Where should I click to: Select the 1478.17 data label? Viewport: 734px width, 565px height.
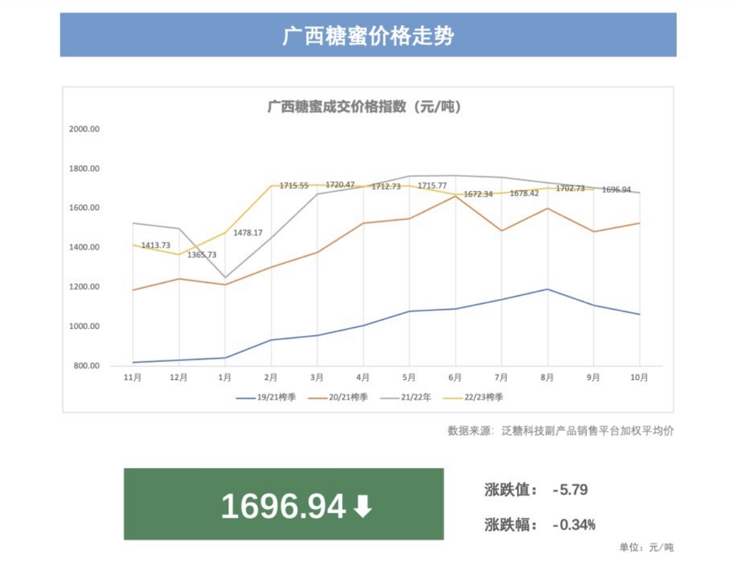coord(248,233)
